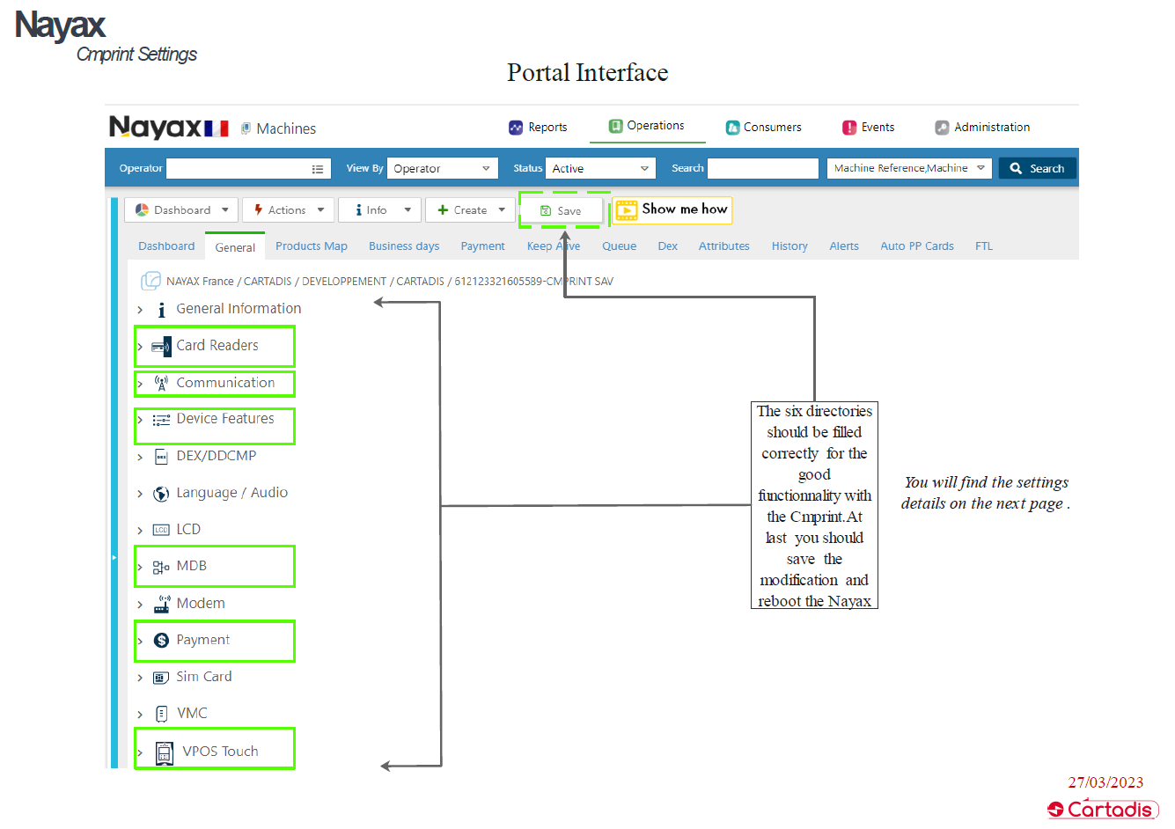
Task: Expand the Language / Audio chevron
Action: click(140, 494)
